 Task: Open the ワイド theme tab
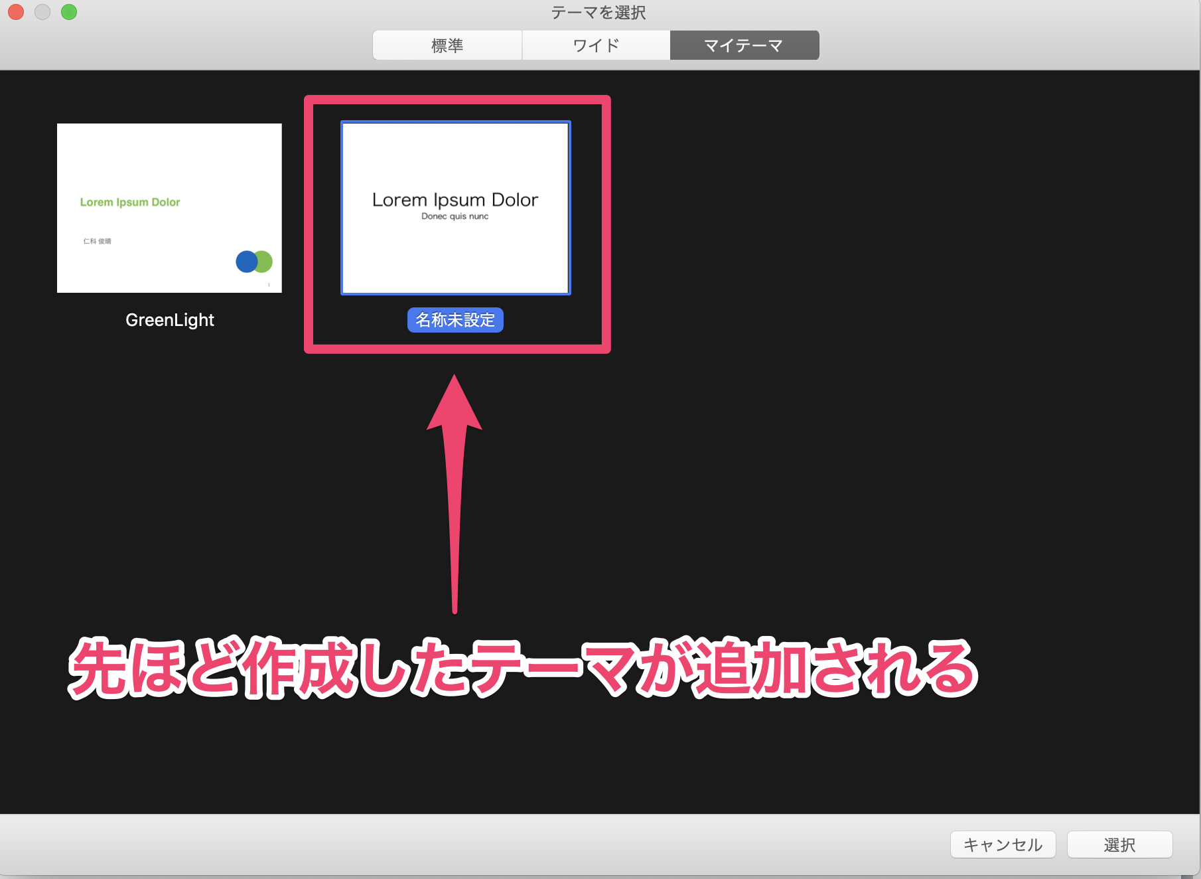[x=595, y=44]
